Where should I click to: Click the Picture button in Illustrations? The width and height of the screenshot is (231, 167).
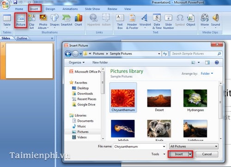pyautogui.click(x=21, y=20)
